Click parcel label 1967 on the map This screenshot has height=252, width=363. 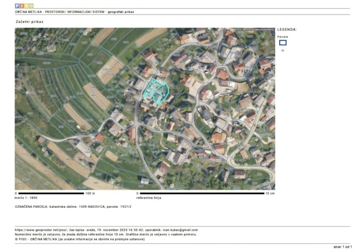tap(93, 96)
